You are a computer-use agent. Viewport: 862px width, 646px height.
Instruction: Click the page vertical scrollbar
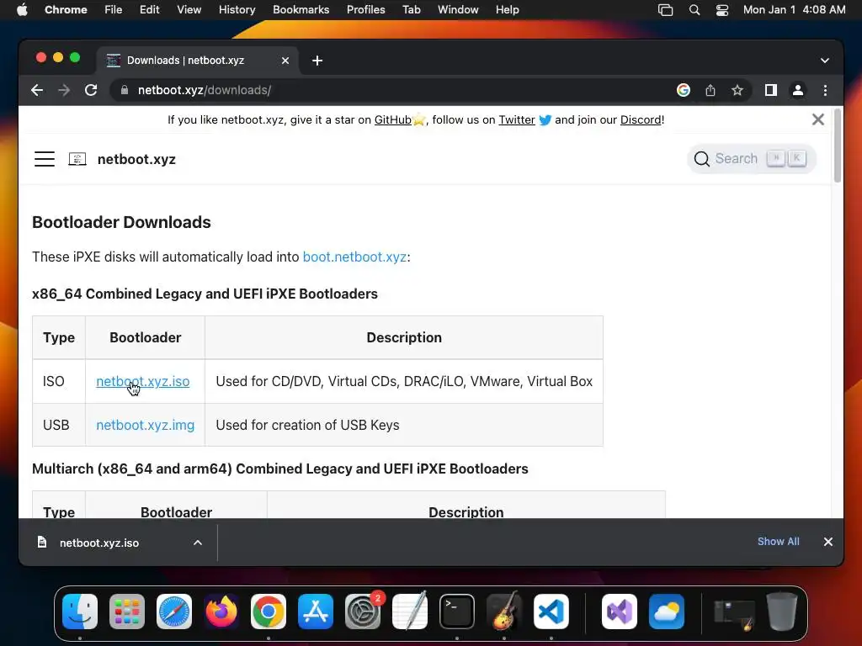(838, 146)
